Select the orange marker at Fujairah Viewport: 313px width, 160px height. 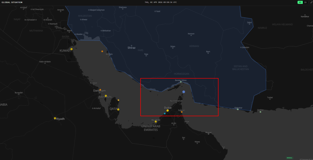182,112
